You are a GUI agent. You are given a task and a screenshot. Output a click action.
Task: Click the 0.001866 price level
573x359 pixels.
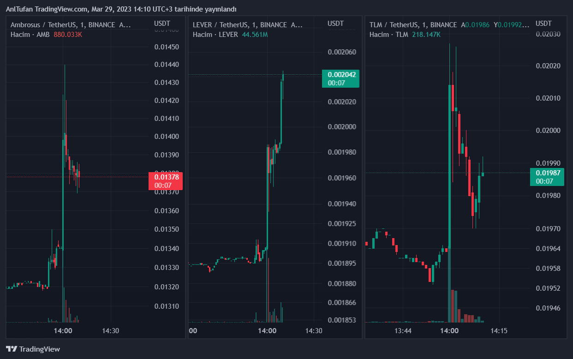pos(342,303)
